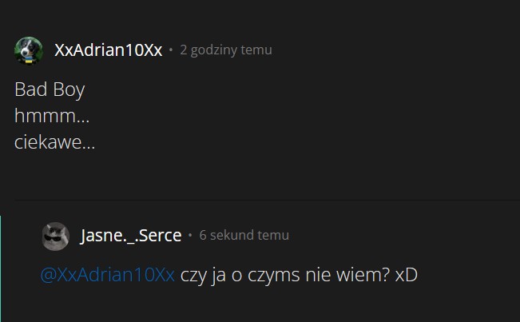Click the horizontal divider between the comments

(264, 199)
